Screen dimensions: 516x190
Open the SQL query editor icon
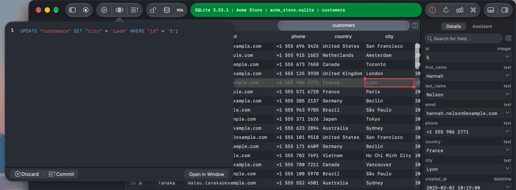click(x=180, y=10)
